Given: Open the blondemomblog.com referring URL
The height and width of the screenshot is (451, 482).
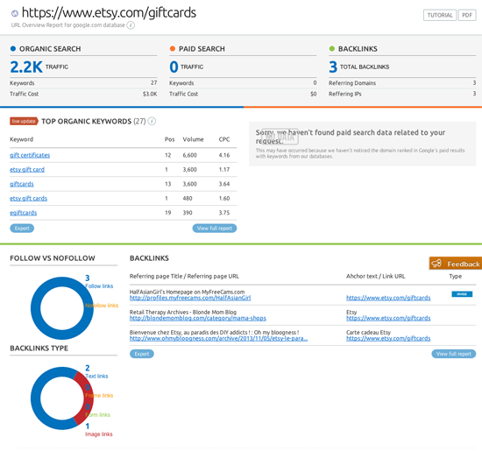Looking at the screenshot, I should 198,318.
